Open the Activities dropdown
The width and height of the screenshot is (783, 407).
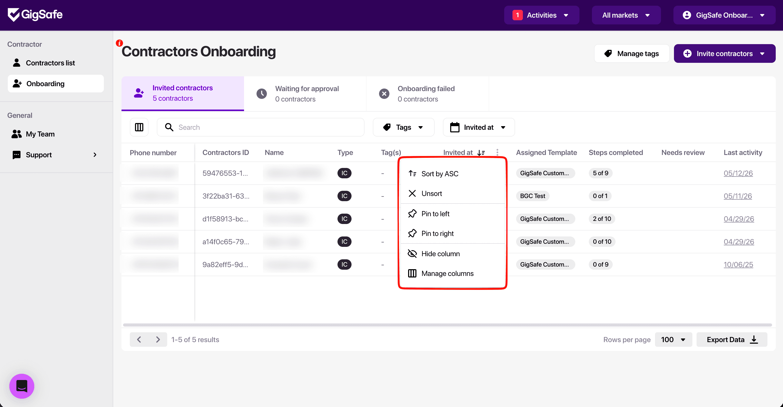(542, 15)
